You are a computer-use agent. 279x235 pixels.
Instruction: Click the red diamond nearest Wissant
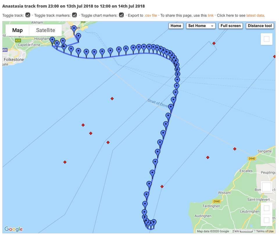click(x=162, y=187)
